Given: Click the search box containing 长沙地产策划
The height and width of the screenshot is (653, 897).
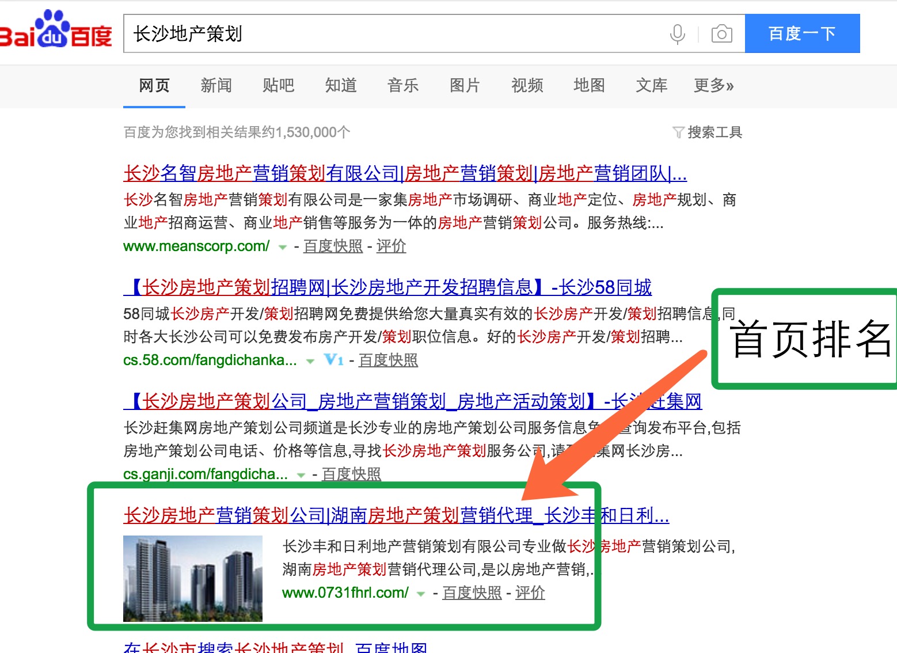Looking at the screenshot, I should [434, 33].
